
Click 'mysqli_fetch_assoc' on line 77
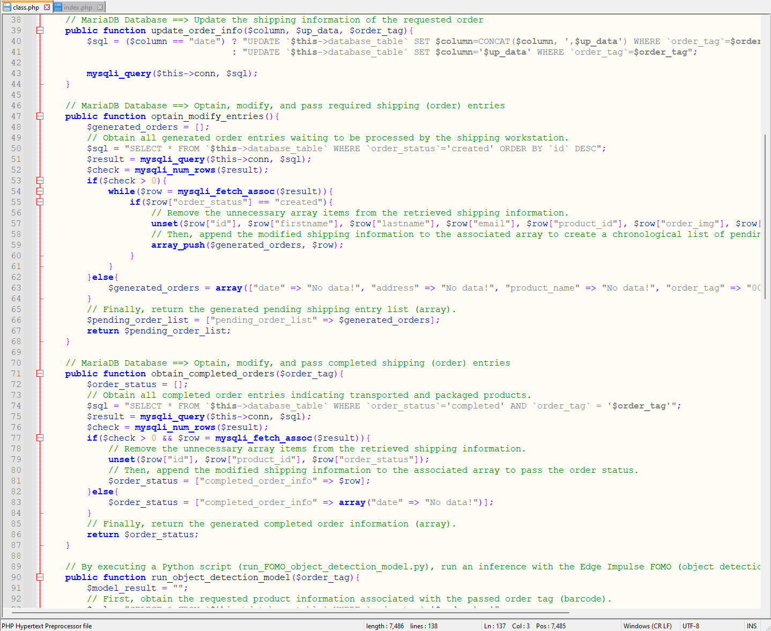(x=264, y=438)
